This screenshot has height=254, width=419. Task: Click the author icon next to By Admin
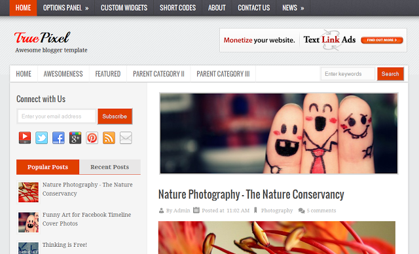pos(162,210)
